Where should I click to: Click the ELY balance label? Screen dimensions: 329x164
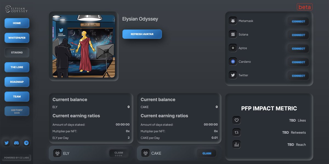pos(55,107)
